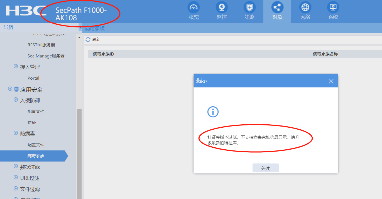Click the 入侵防御 label
Viewport: 382px width, 199px height.
tap(30, 100)
